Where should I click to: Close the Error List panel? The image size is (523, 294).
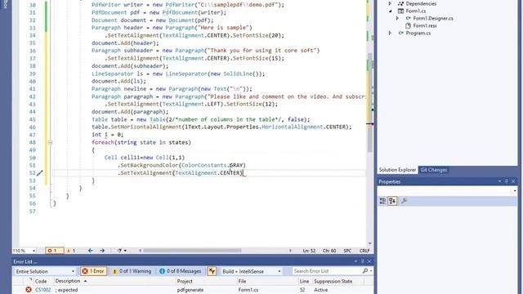[x=369, y=261]
